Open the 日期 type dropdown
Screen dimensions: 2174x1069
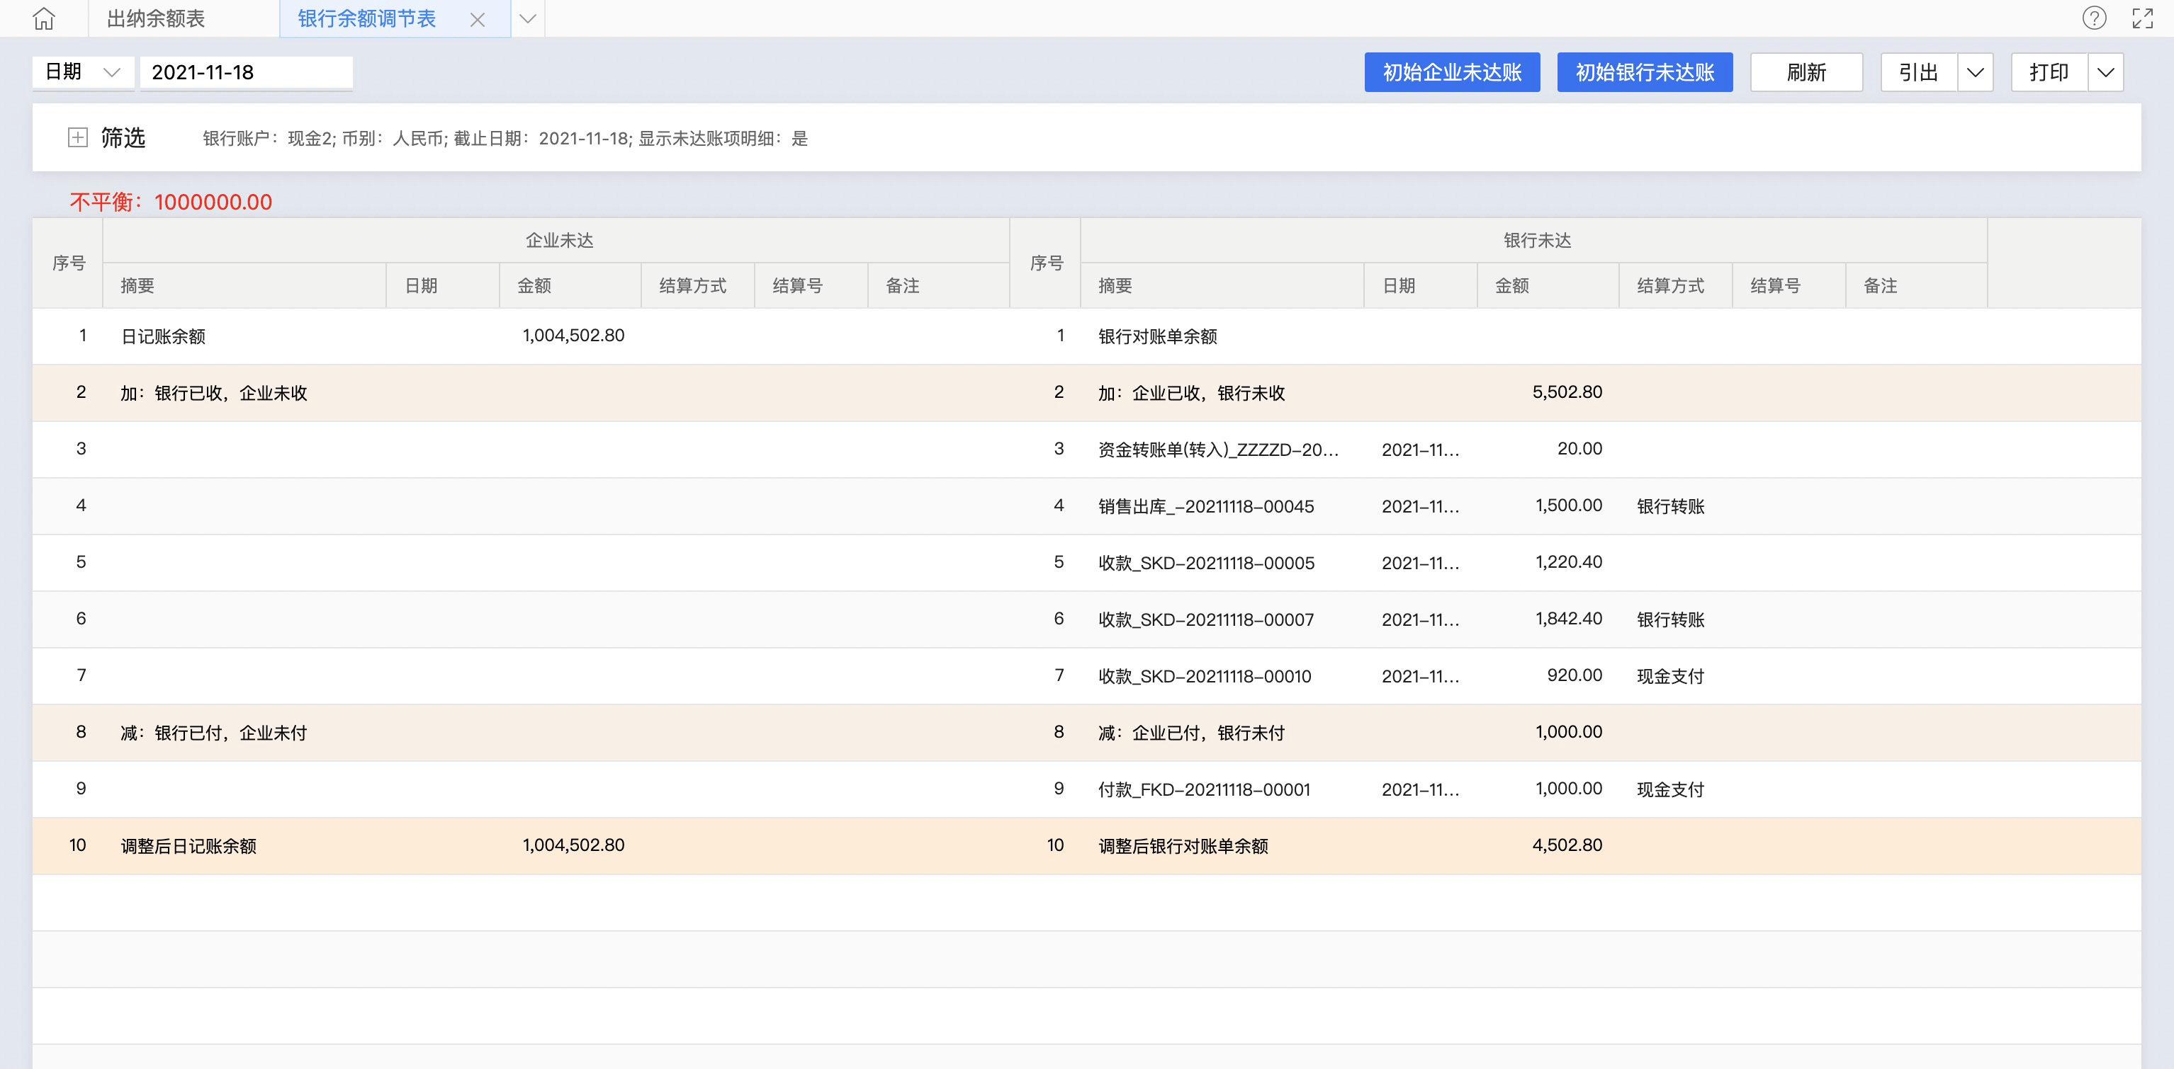[83, 72]
